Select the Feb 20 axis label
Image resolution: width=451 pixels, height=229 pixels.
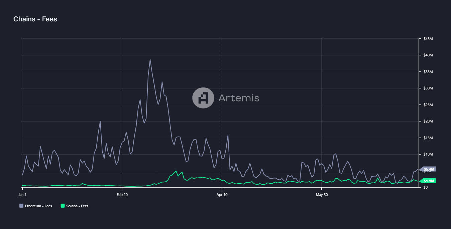pos(122,195)
